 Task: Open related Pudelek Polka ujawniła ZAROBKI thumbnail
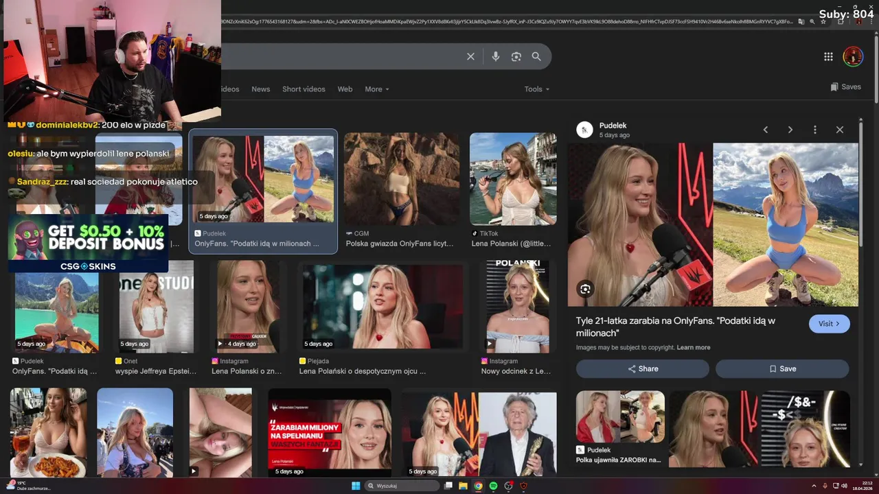pyautogui.click(x=620, y=416)
